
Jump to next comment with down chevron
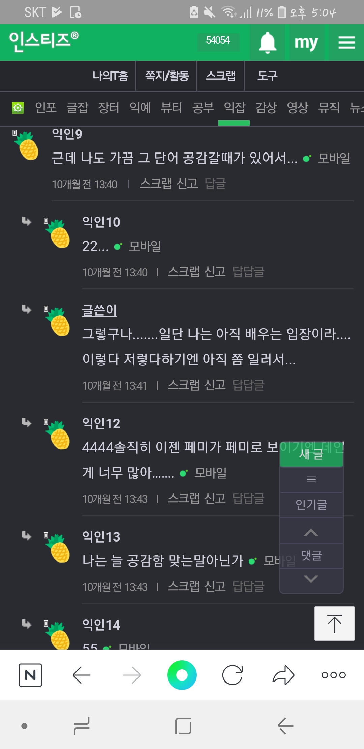(x=311, y=579)
